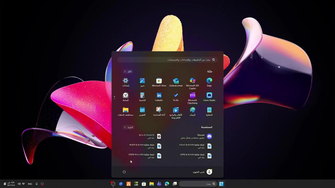The width and height of the screenshot is (335, 188).
Task: Open الأفلام والبرامج التلفزيونية app
Action: click(176, 113)
